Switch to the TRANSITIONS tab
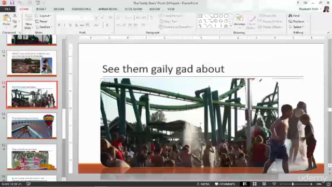This screenshot has width=332, height=187. [x=81, y=9]
